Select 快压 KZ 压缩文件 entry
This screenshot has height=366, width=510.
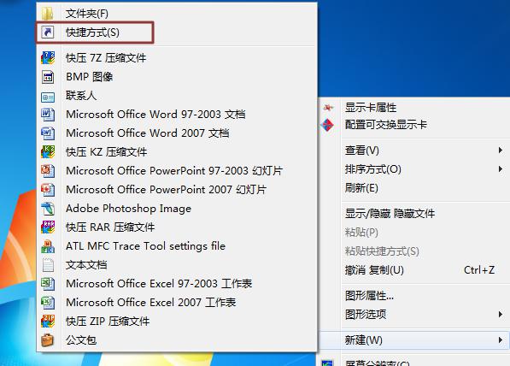click(x=177, y=151)
